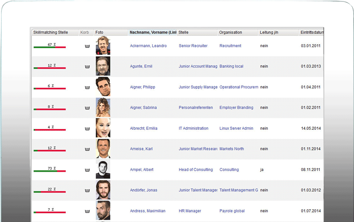Add Aigner, Philipp to Korb basket
Image resolution: width=354 pixels, height=222 pixels.
tap(87, 87)
